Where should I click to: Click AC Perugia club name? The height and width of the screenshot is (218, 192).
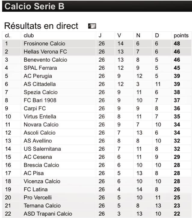(38, 76)
